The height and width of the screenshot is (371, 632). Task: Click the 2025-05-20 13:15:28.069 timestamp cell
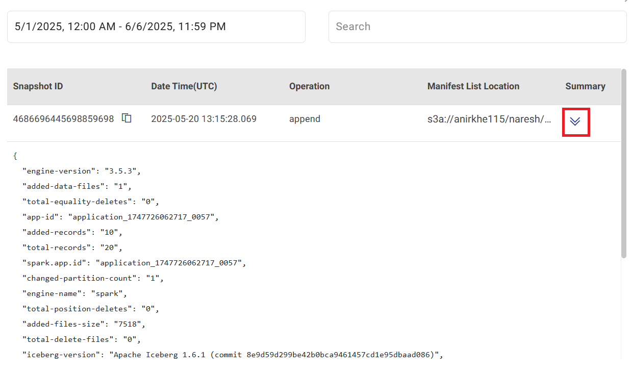204,119
